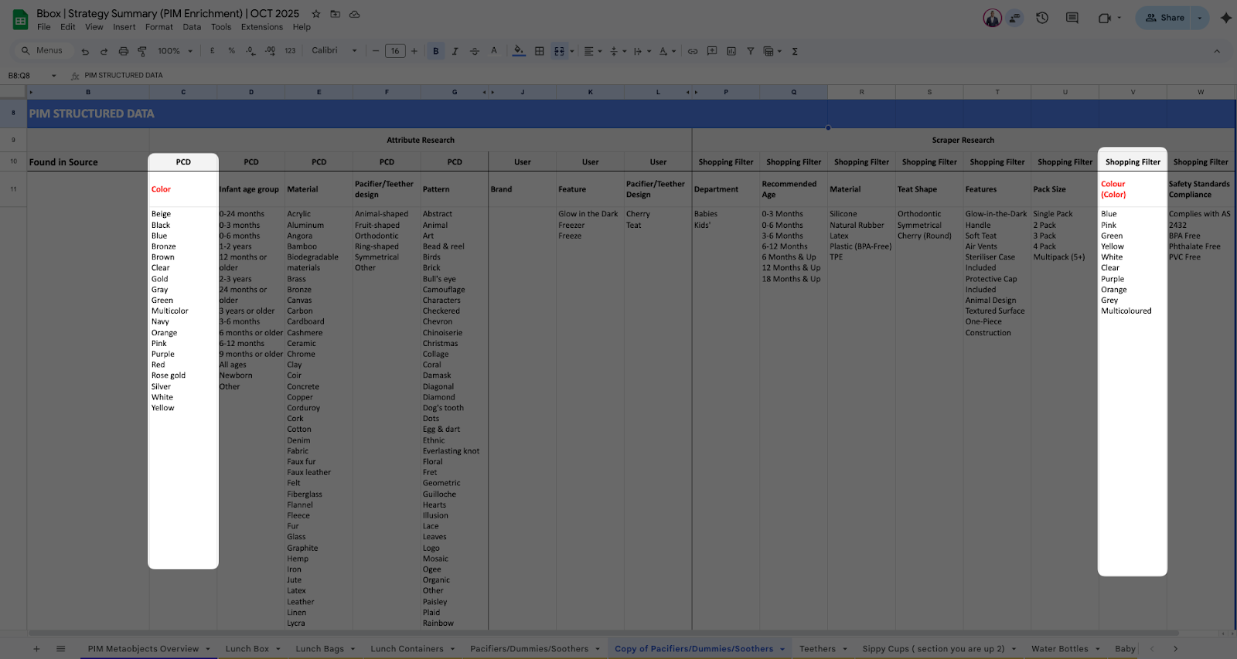Click the Name Box cell reference

(x=23, y=76)
